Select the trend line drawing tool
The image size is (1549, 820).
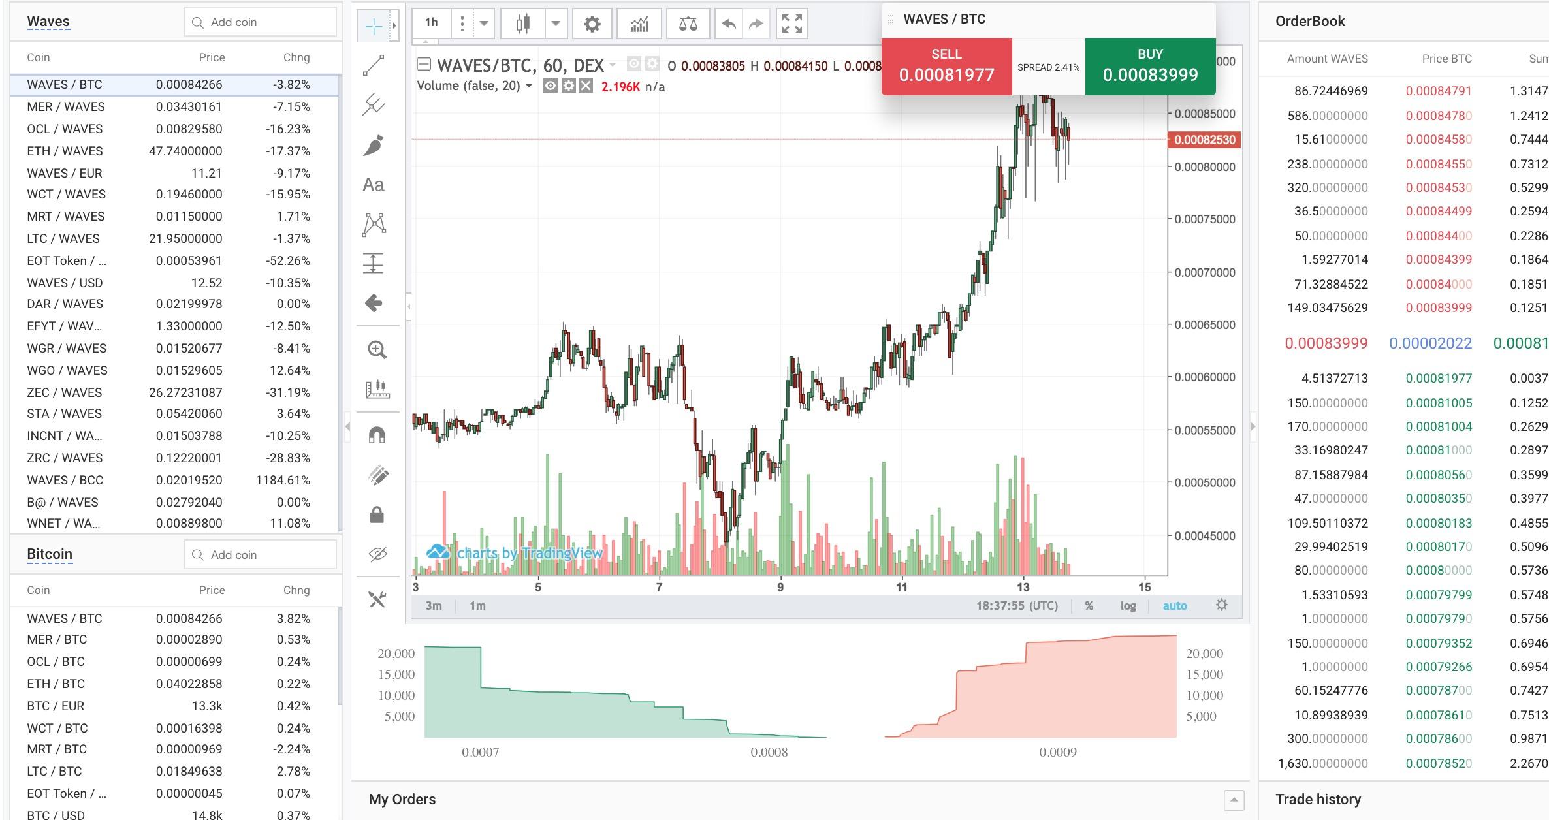coord(374,65)
